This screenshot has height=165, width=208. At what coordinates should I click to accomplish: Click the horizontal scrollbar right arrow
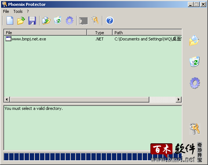click(179, 99)
